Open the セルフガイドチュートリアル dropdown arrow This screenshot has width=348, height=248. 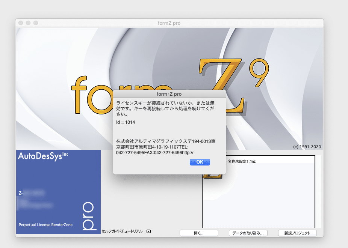tap(149, 231)
